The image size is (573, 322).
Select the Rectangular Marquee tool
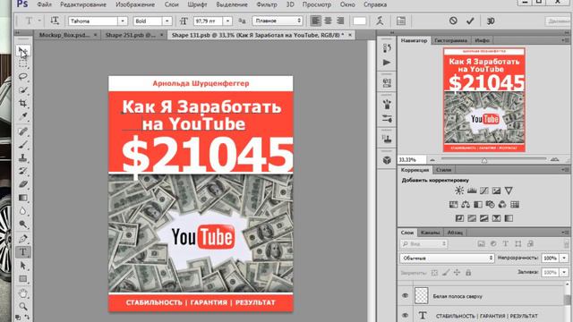[x=22, y=64]
